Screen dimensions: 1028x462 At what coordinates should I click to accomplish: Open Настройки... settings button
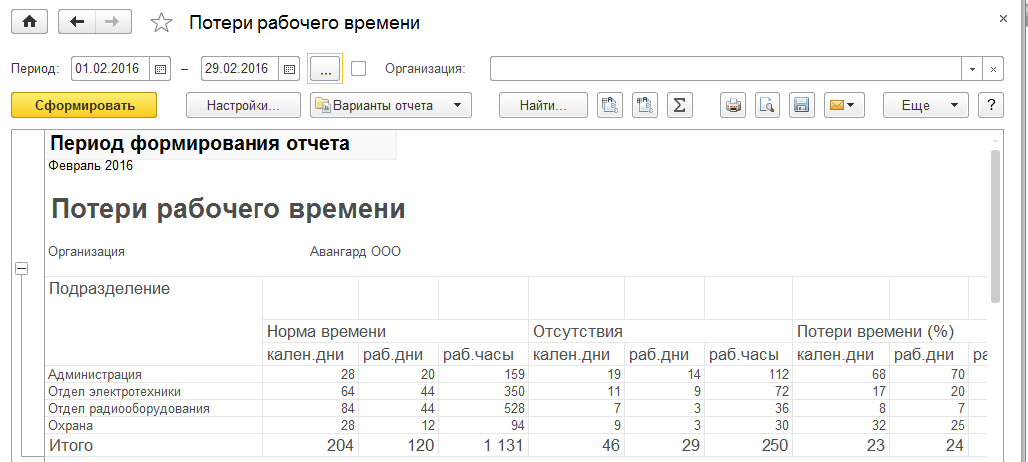click(x=244, y=105)
